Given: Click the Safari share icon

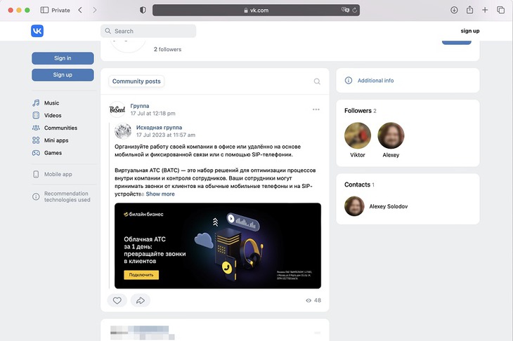Looking at the screenshot, I should point(469,10).
